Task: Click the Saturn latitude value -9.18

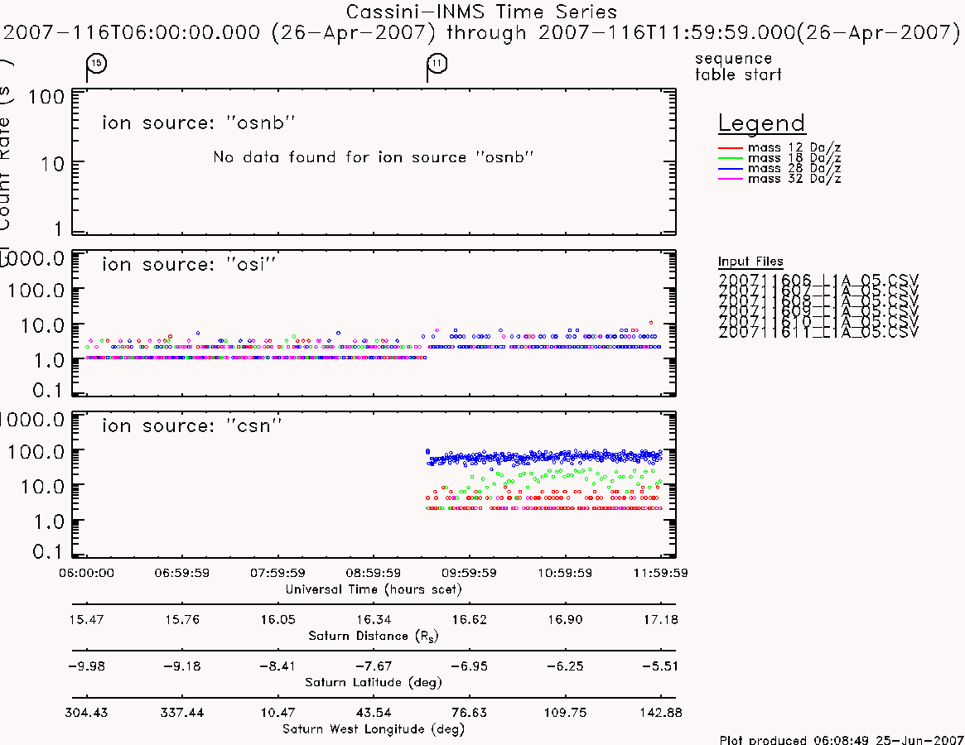Action: coord(182,666)
